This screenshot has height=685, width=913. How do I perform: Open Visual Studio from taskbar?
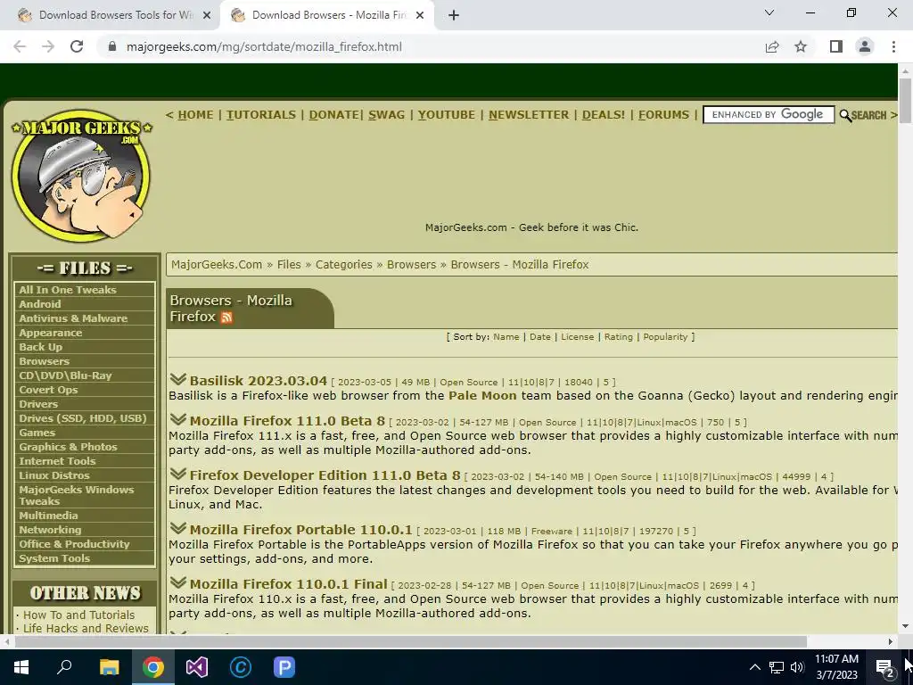197,667
